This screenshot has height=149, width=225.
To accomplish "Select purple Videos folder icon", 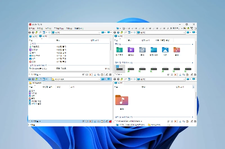I will tap(131, 50).
